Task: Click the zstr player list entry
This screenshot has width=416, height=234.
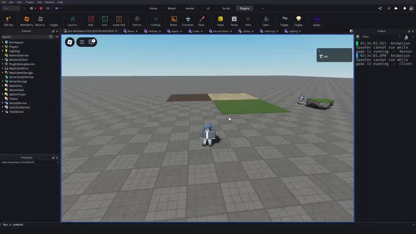Action: (334, 57)
